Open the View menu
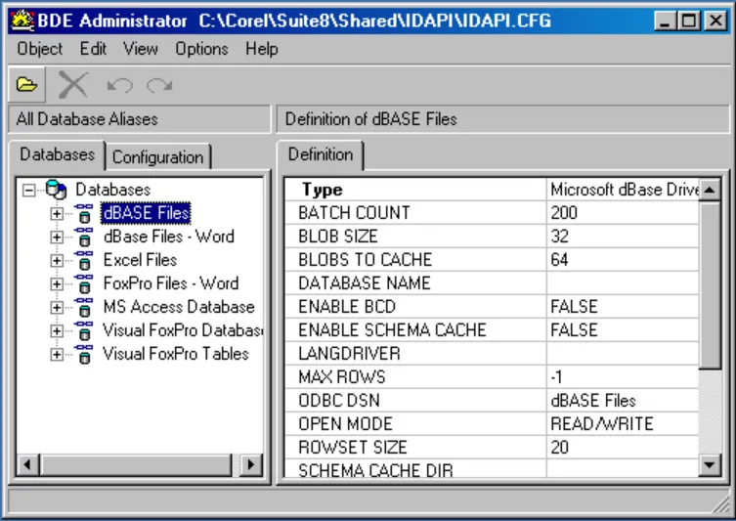 coord(141,49)
